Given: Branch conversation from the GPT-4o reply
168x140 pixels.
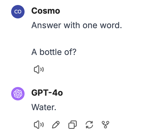Looking at the screenshot, I should coord(105,125).
